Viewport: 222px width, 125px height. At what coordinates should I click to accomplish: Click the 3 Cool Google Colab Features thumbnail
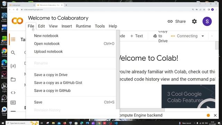[188, 97]
